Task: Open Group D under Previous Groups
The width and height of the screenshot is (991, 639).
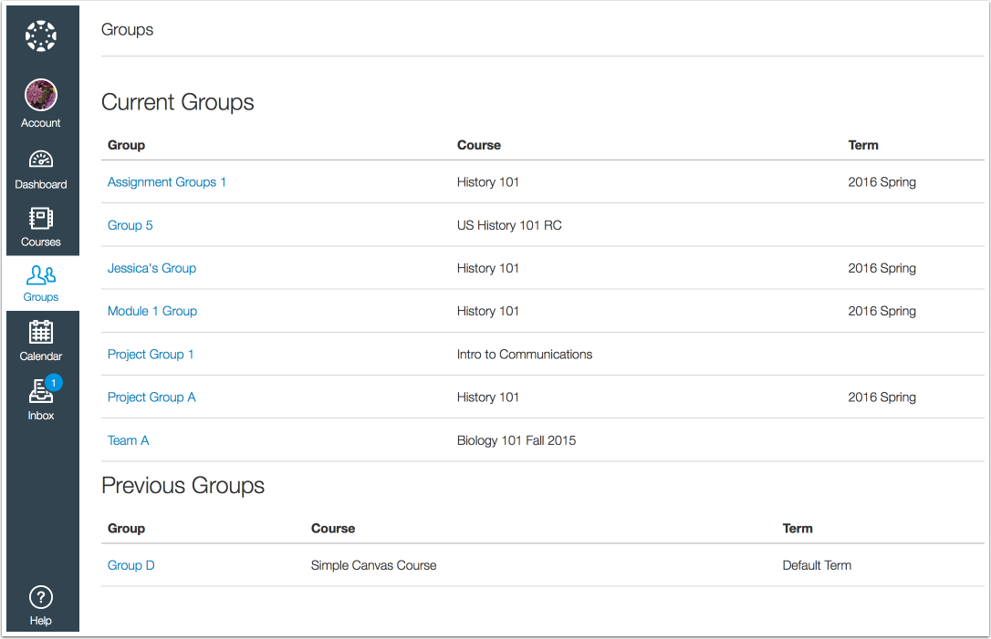Action: pos(130,565)
